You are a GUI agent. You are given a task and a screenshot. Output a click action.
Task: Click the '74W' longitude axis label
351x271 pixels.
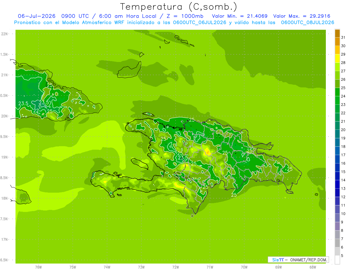(107, 267)
